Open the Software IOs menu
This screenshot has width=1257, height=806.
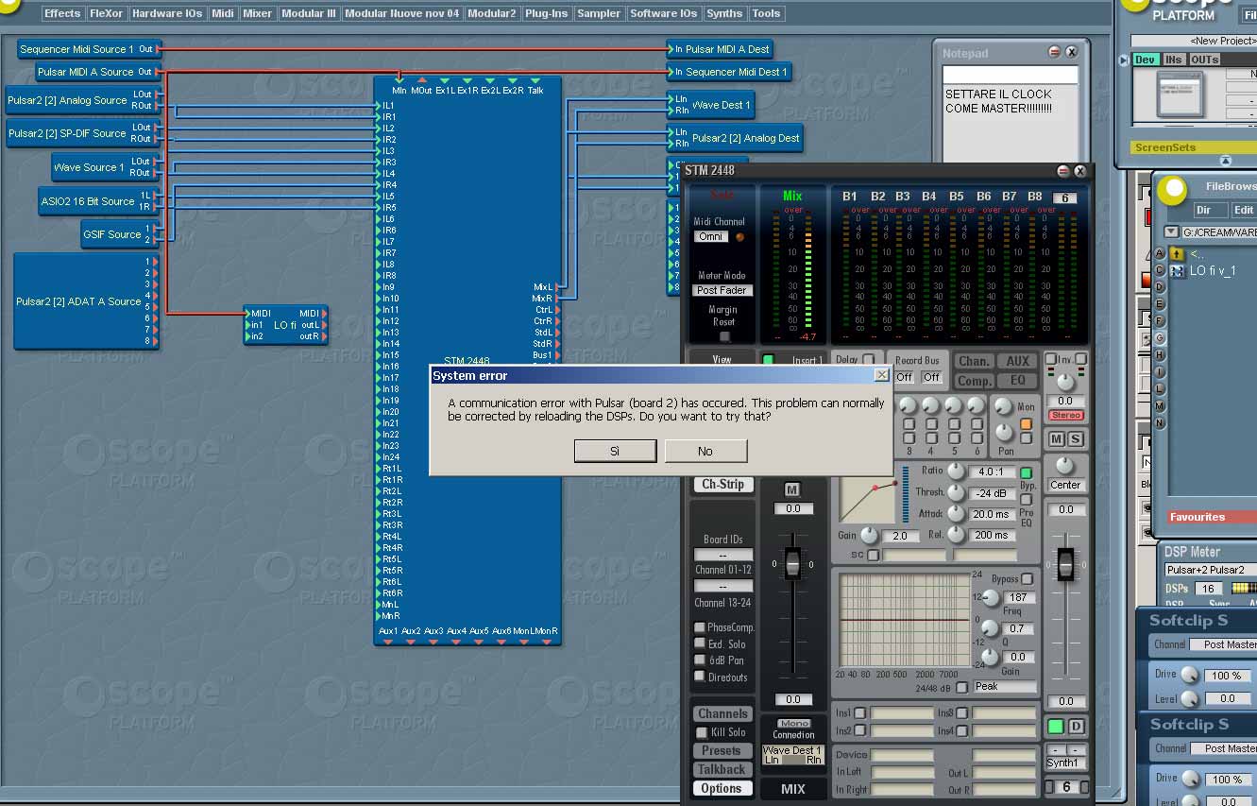point(663,13)
